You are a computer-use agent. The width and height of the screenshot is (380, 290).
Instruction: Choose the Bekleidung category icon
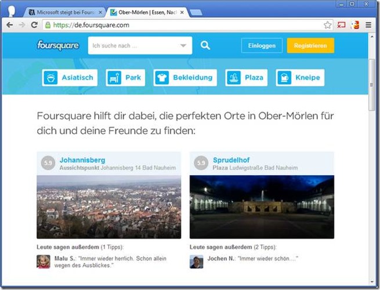(162, 78)
